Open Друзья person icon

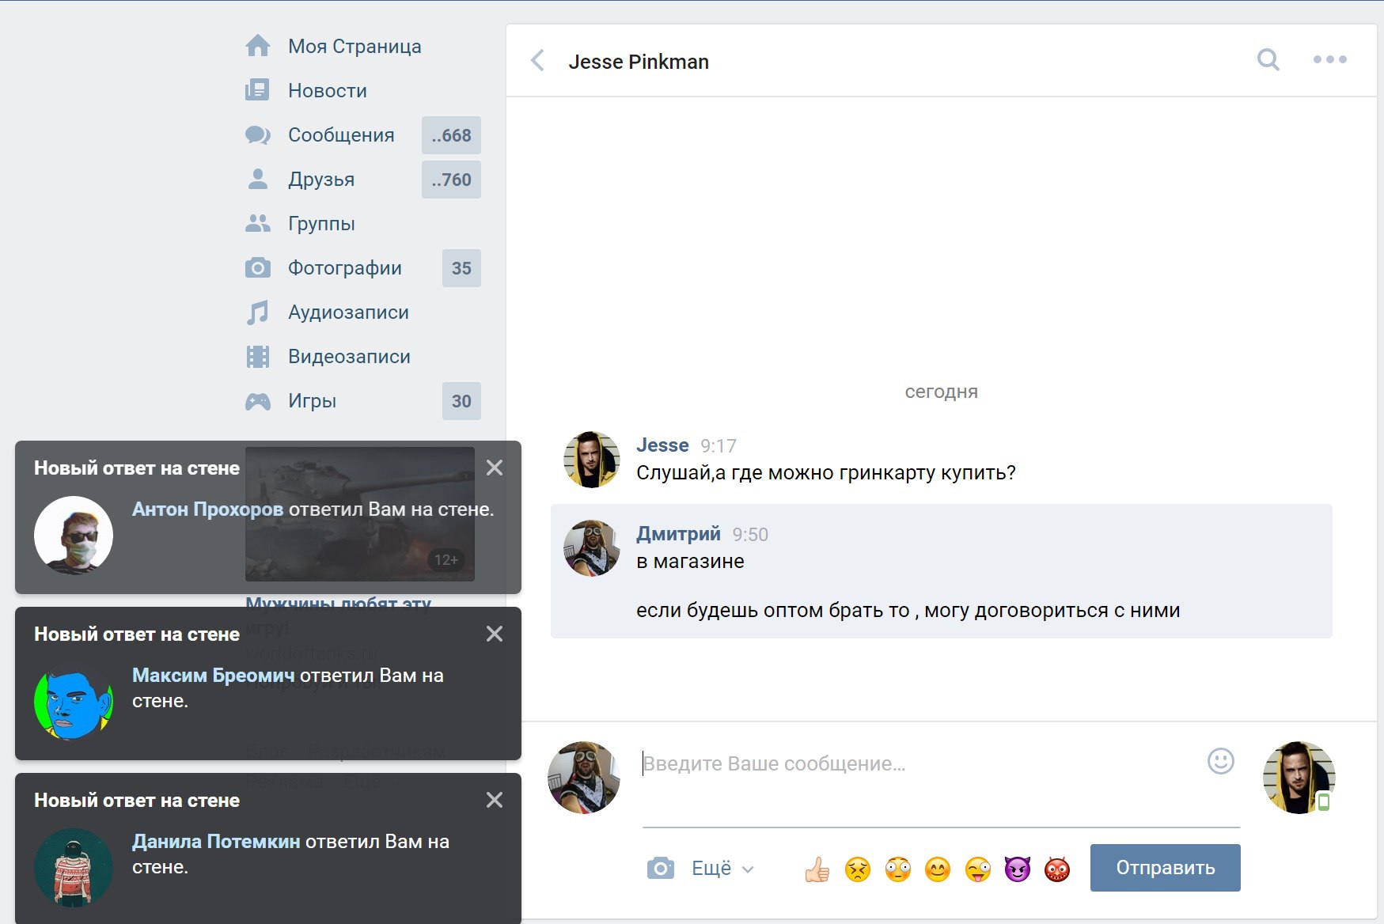(x=258, y=180)
